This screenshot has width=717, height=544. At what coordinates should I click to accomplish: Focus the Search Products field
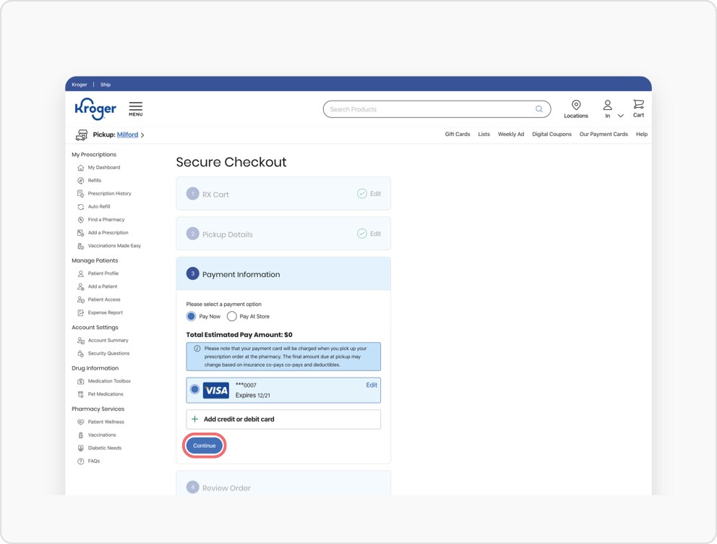click(x=437, y=109)
